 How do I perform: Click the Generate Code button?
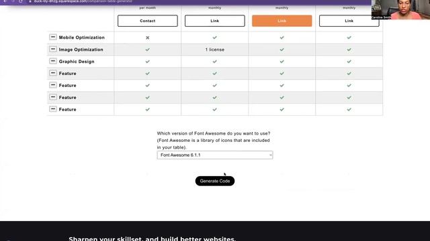tap(215, 181)
